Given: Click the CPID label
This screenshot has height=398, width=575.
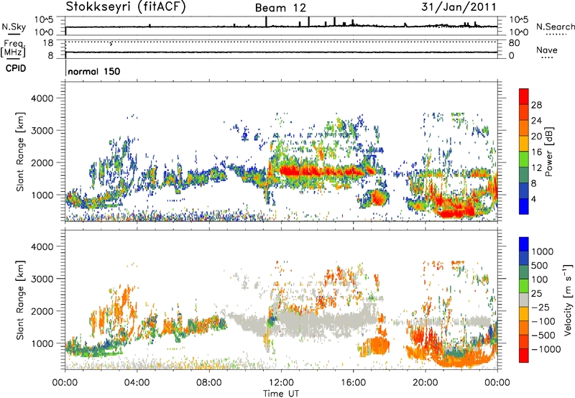Looking at the screenshot, I should coord(16,68).
